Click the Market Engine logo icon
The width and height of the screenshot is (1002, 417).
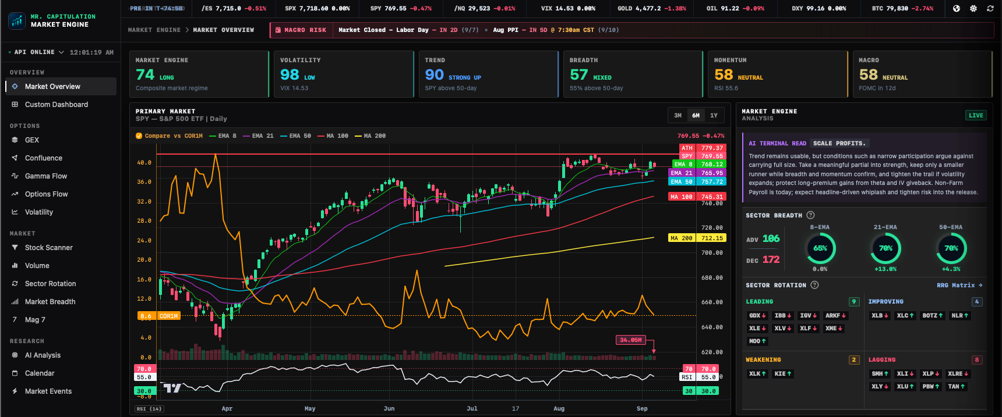(x=17, y=21)
